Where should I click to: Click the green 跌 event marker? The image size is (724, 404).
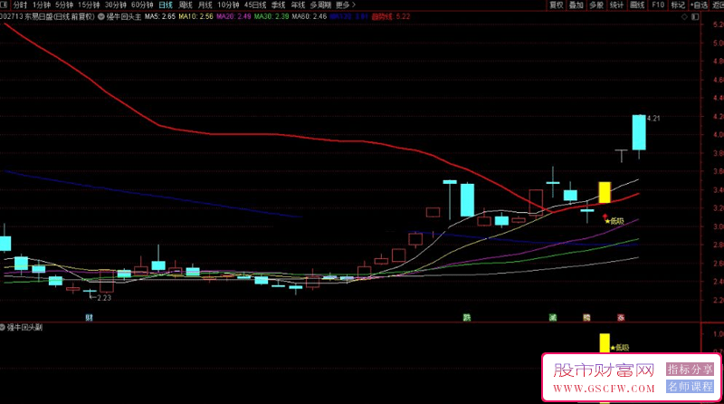[x=467, y=317]
